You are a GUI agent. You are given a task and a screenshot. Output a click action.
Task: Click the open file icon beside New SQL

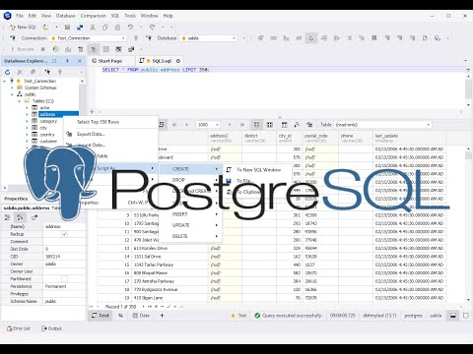(x=45, y=28)
